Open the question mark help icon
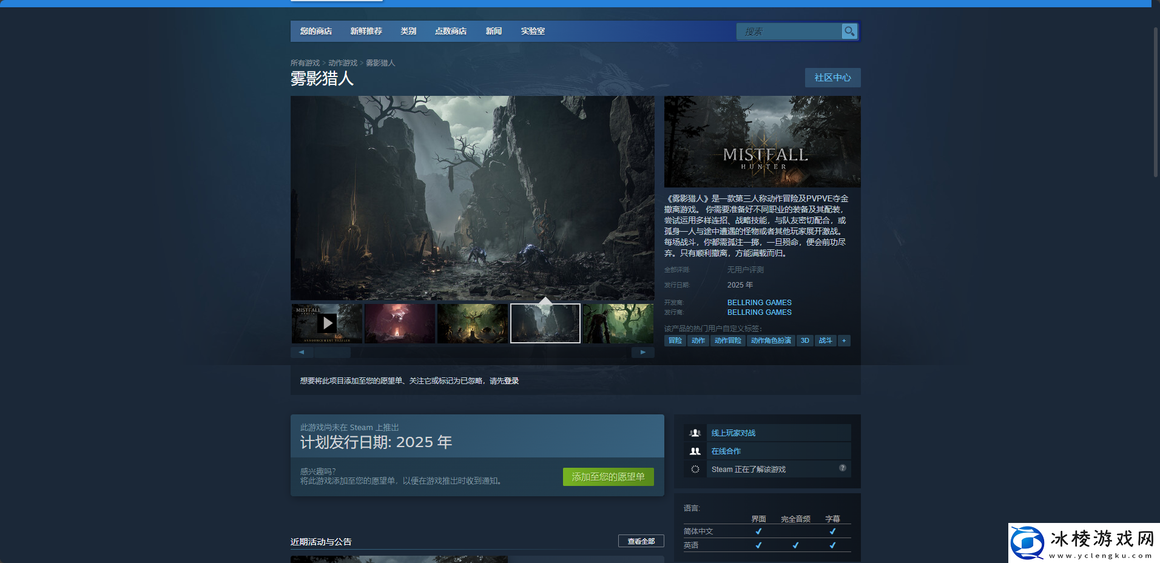 click(x=842, y=468)
